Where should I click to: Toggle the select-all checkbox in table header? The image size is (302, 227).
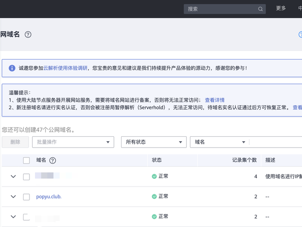26,160
